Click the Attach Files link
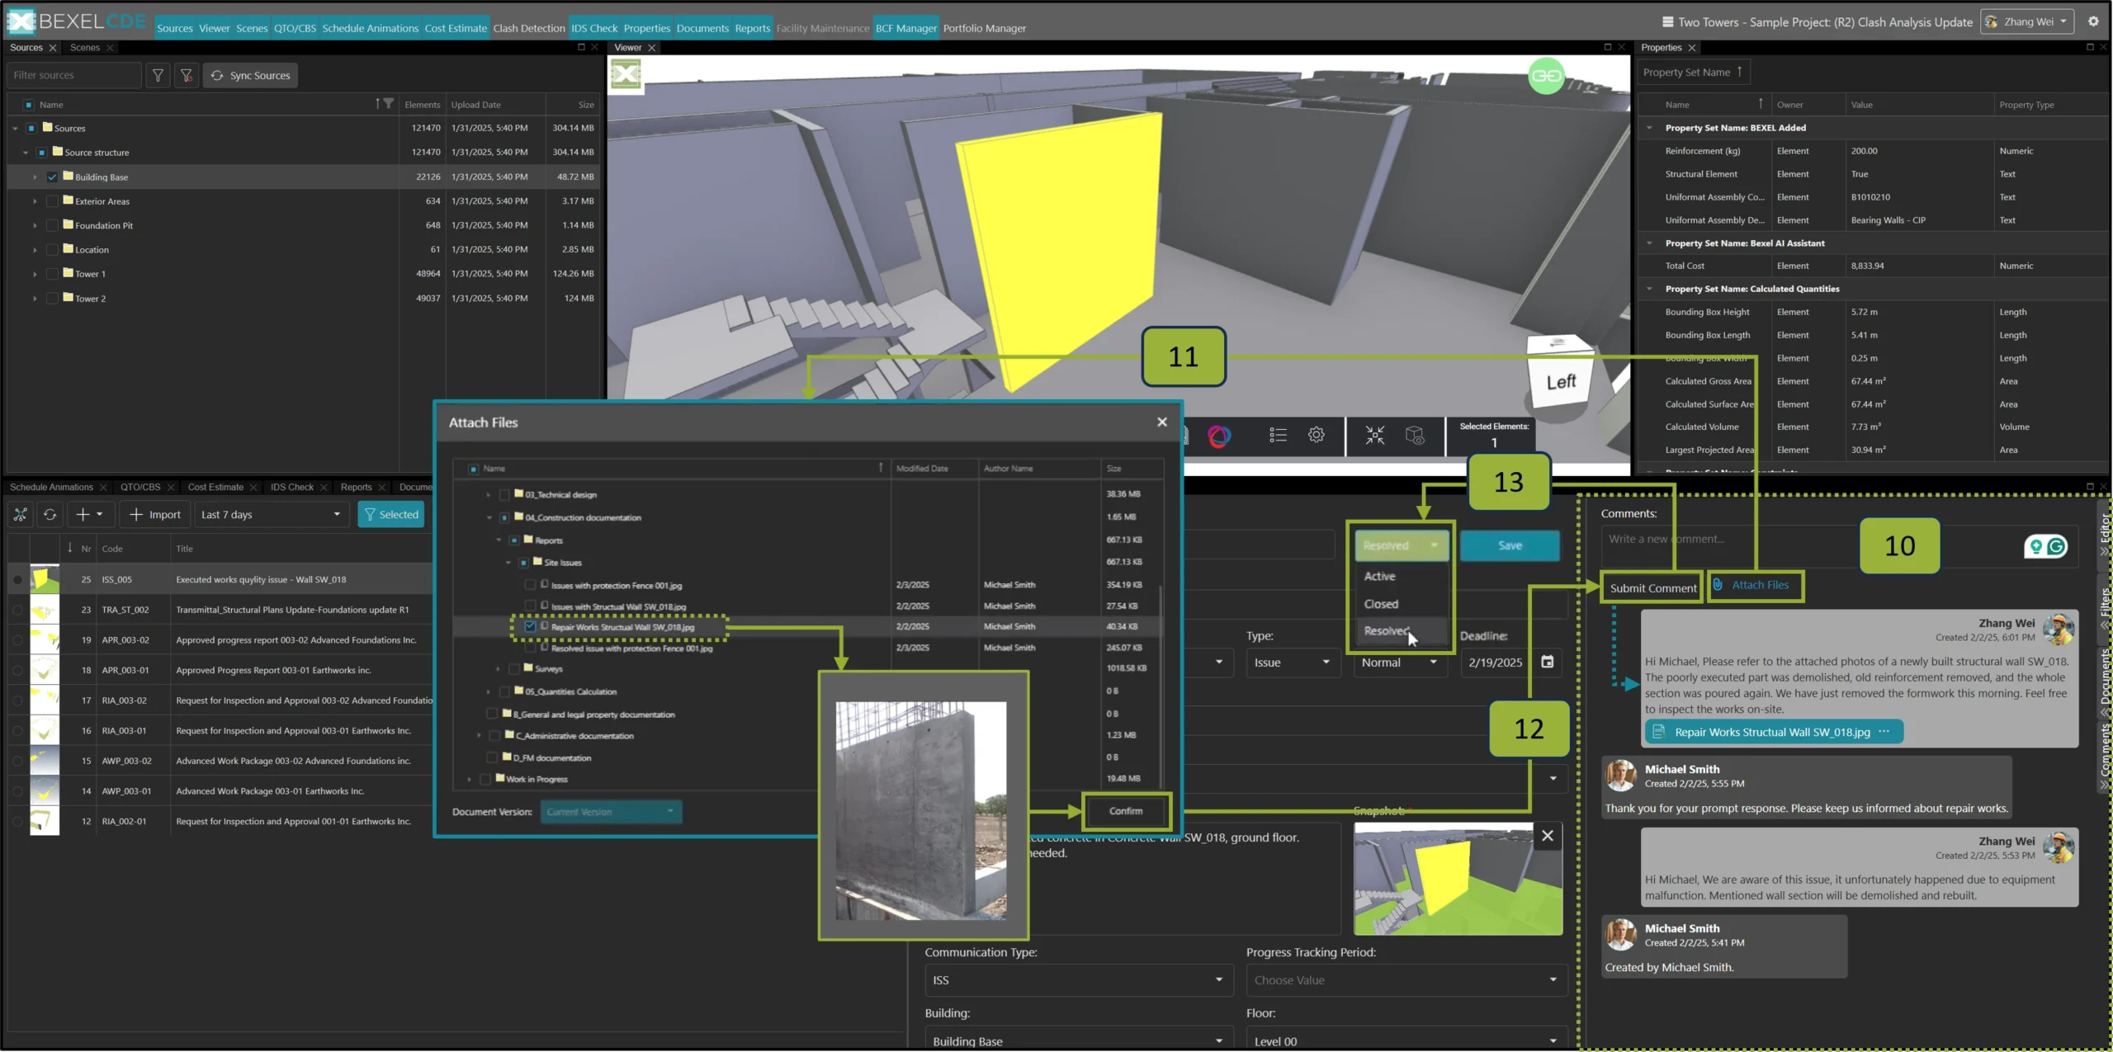 pyautogui.click(x=1760, y=585)
